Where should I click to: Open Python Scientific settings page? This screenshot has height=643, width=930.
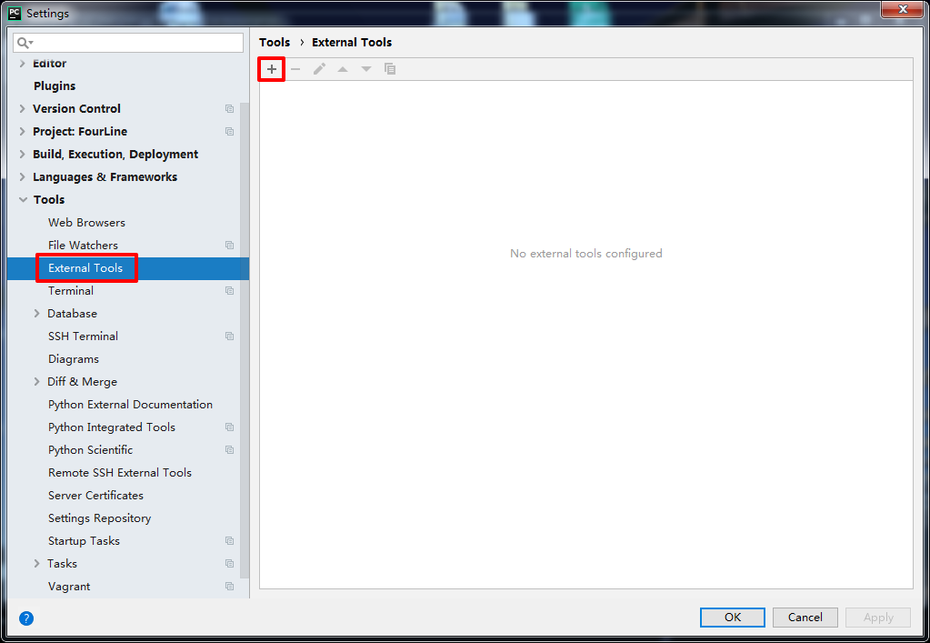(x=90, y=449)
